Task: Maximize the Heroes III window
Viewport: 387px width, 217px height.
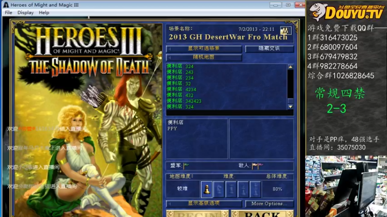Action: click(288, 5)
